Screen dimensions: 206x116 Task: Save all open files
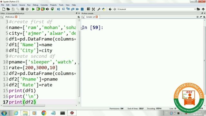pos(18,9)
